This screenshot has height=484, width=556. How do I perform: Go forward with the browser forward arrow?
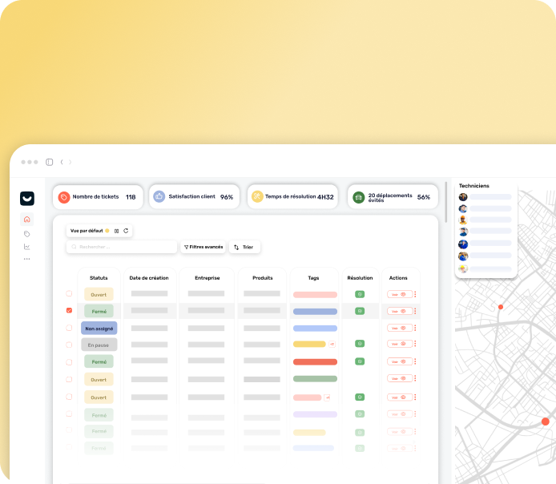[x=71, y=162]
